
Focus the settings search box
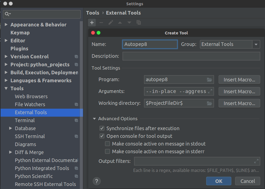point(42,14)
